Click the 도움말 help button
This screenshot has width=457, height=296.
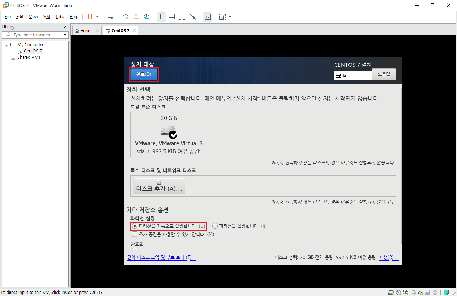384,74
